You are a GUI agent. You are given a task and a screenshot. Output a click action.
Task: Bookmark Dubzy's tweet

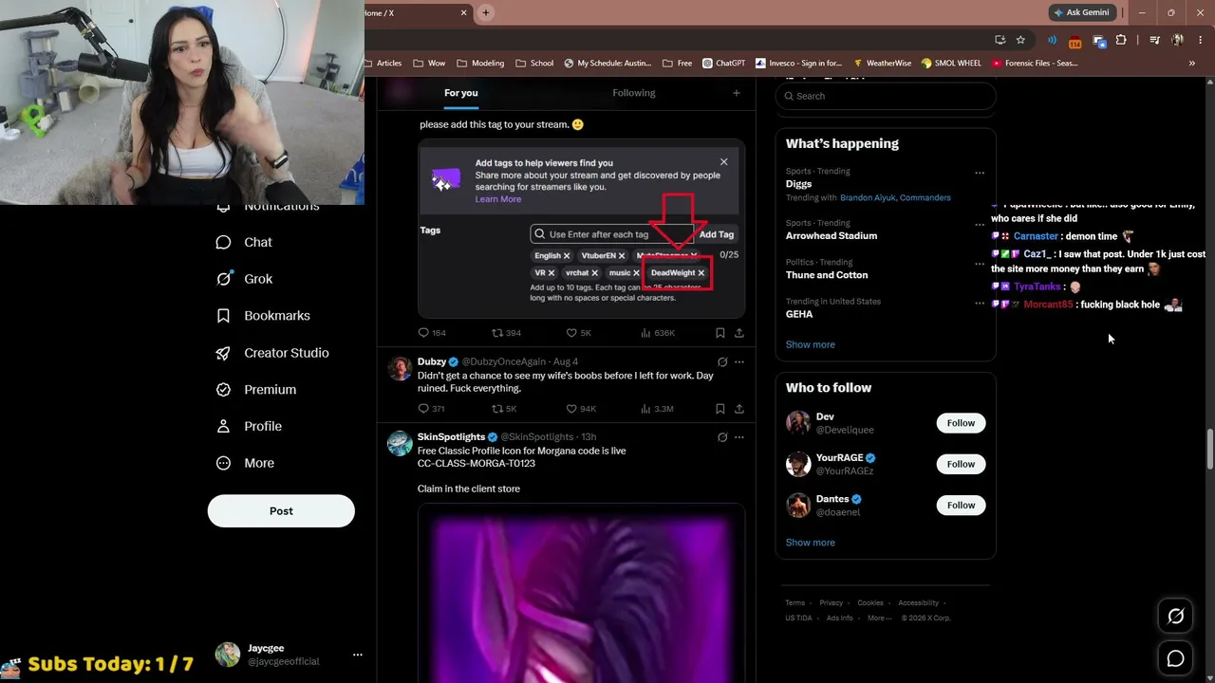tap(720, 409)
